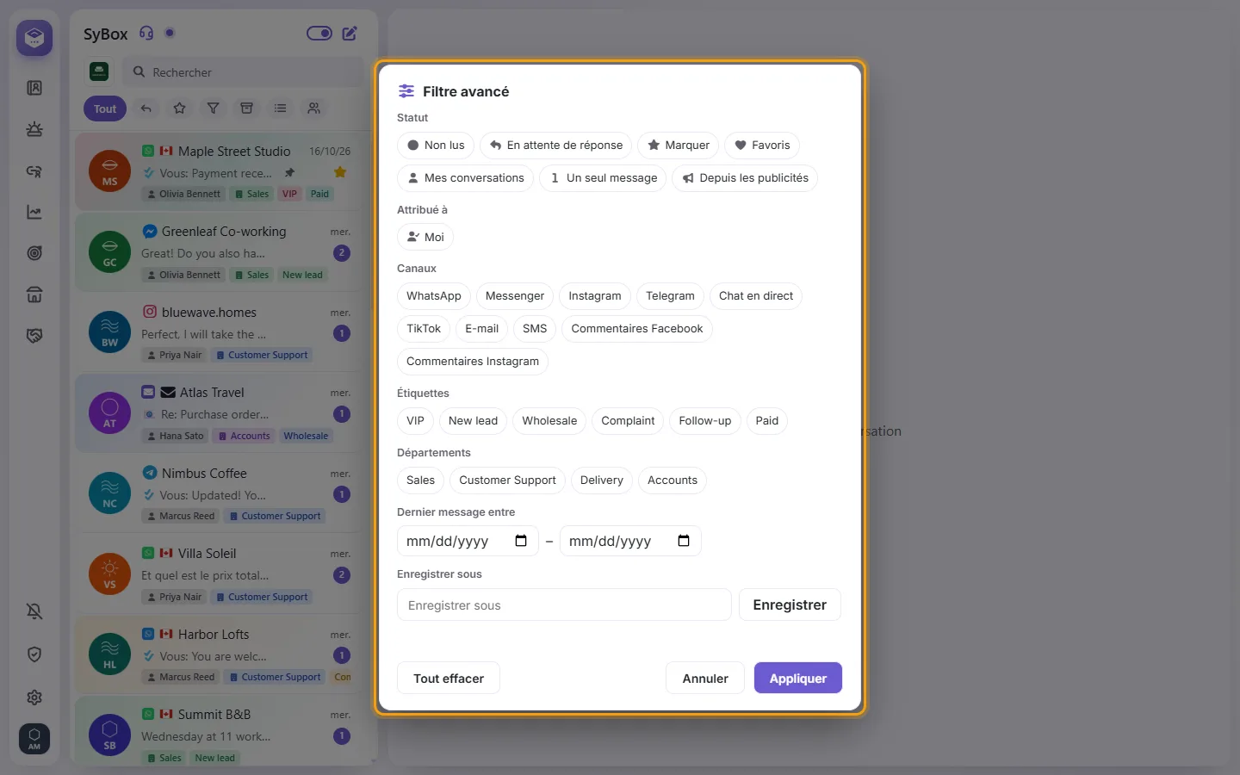The width and height of the screenshot is (1240, 775).
Task: Open the start date calendar picker
Action: [x=521, y=541]
